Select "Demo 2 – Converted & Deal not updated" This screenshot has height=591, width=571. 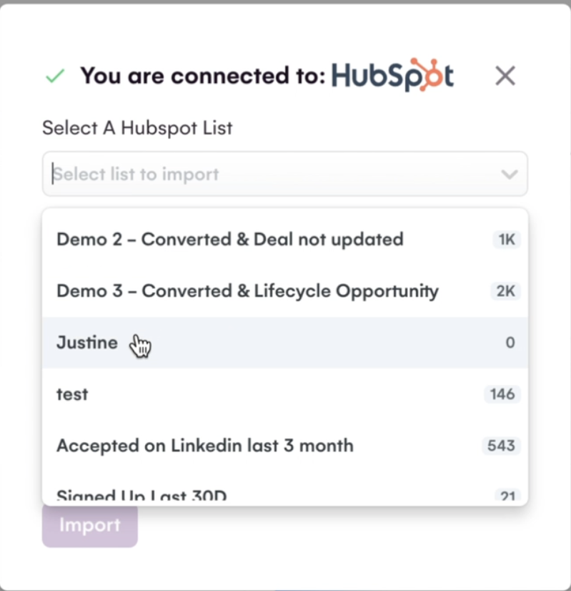(x=229, y=239)
